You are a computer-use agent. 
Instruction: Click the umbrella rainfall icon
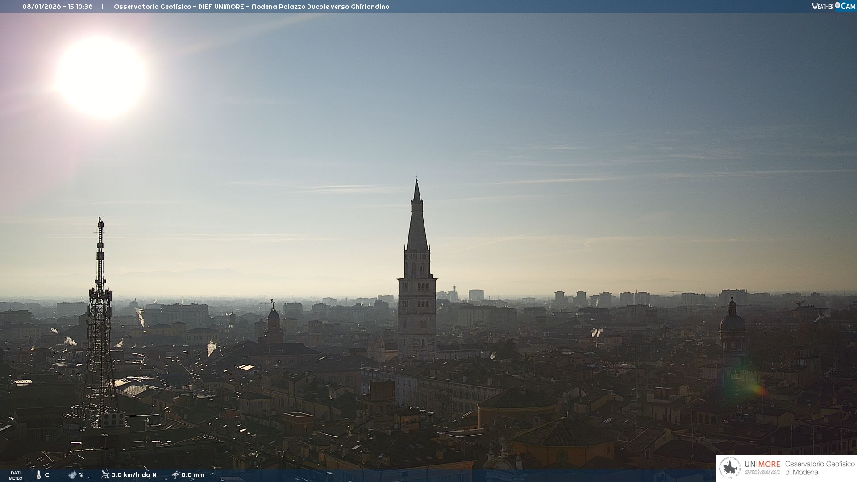176,474
